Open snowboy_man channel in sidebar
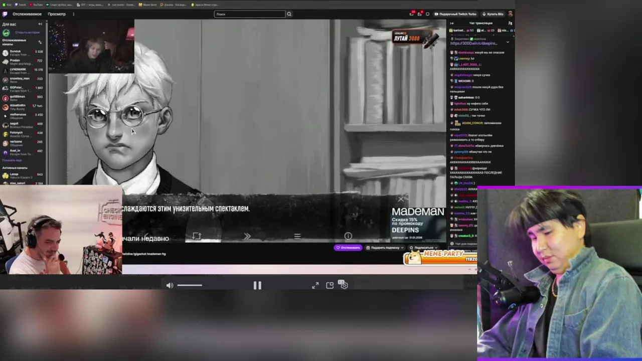Screen dimensions: 642x361 pyautogui.click(x=23, y=80)
